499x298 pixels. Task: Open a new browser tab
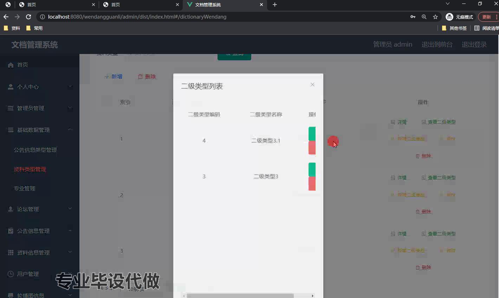(275, 5)
